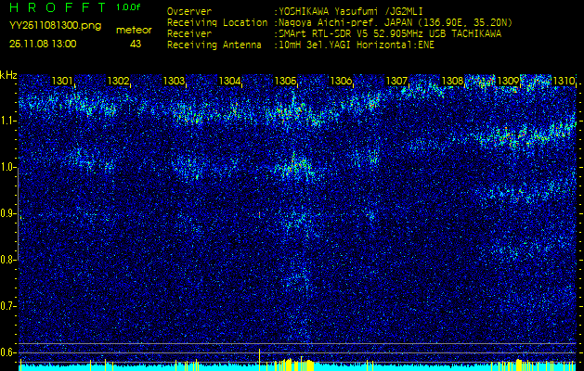Click the 1.0 kHz frequency axis label
Screen dimensions: 584x371
pyautogui.click(x=8, y=167)
